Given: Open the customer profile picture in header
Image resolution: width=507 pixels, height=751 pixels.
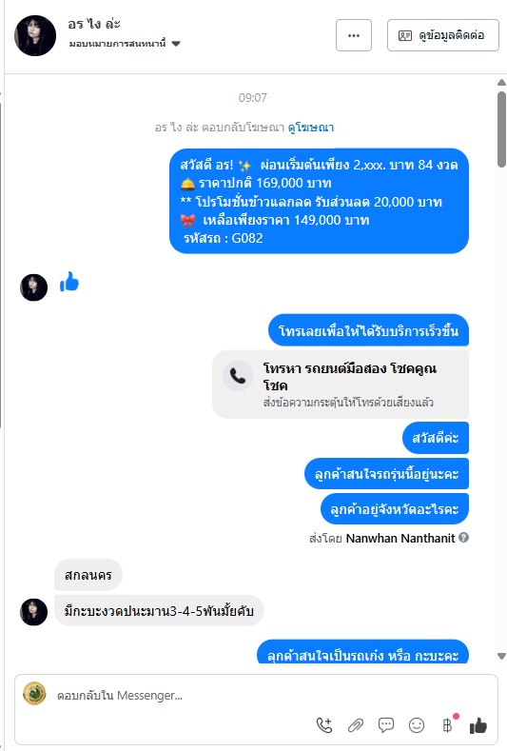Looking at the screenshot, I should point(35,35).
